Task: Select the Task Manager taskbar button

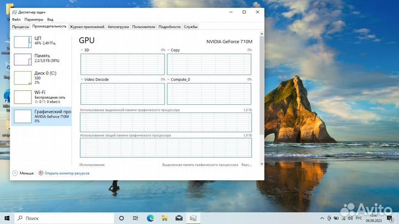Action: click(x=193, y=218)
